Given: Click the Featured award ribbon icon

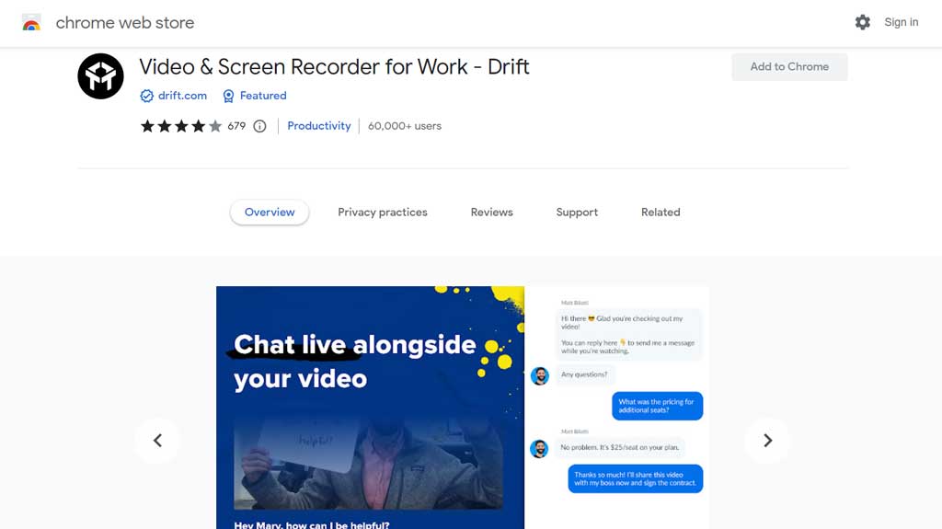Looking at the screenshot, I should pyautogui.click(x=228, y=96).
